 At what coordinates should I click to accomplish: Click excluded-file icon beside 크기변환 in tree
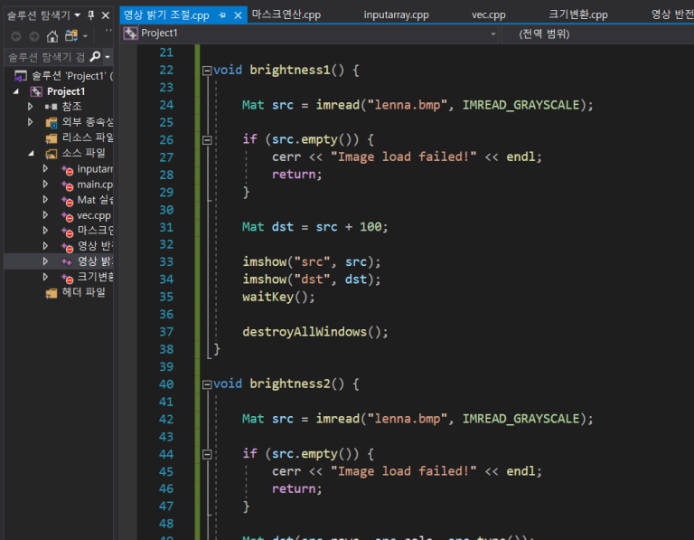pos(67,279)
